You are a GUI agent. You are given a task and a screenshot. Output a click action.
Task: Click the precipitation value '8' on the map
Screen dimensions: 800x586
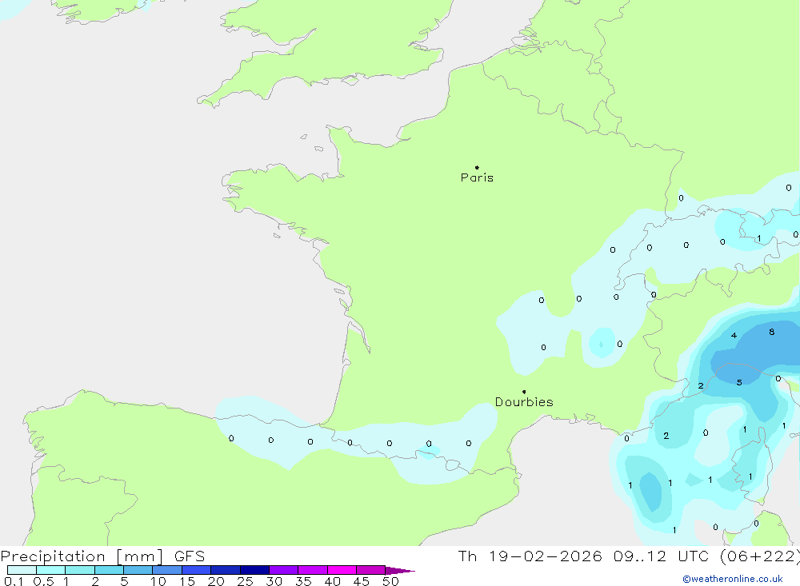click(x=772, y=332)
